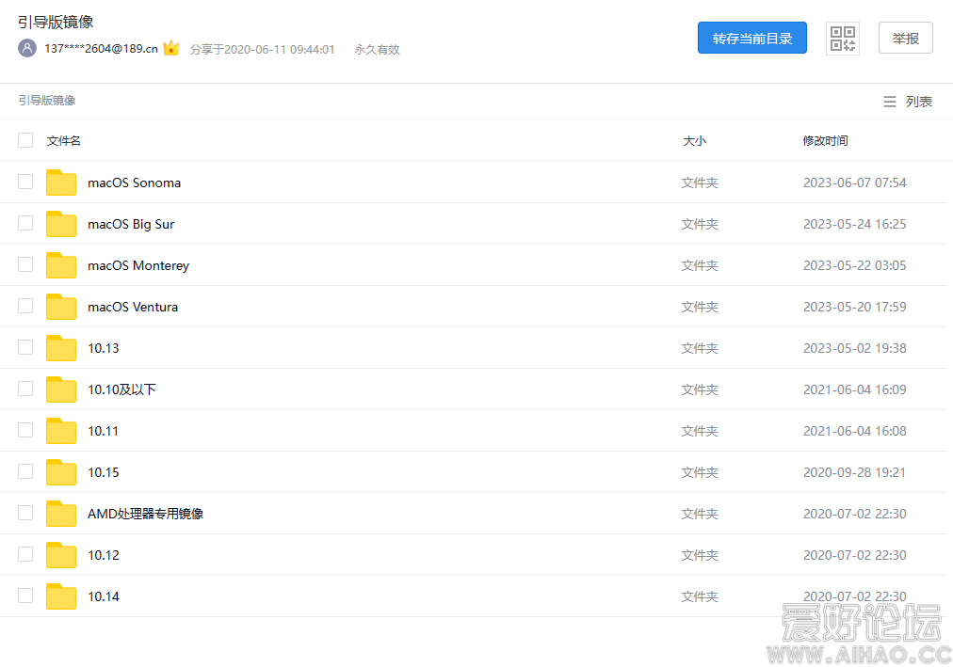Check the select-all checkbox in the header

[x=25, y=139]
